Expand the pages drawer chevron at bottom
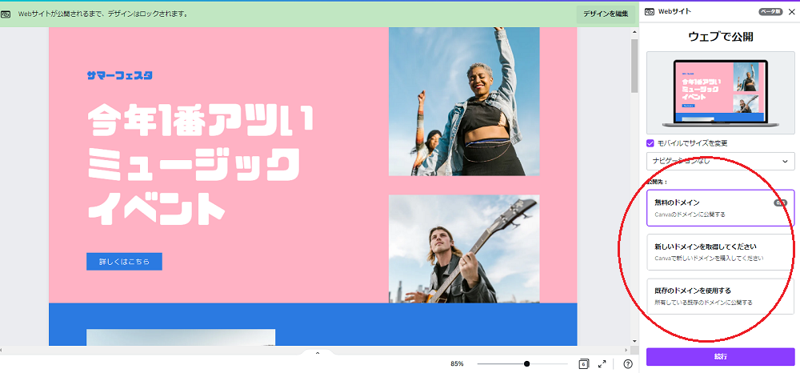The image size is (800, 373). tap(318, 353)
